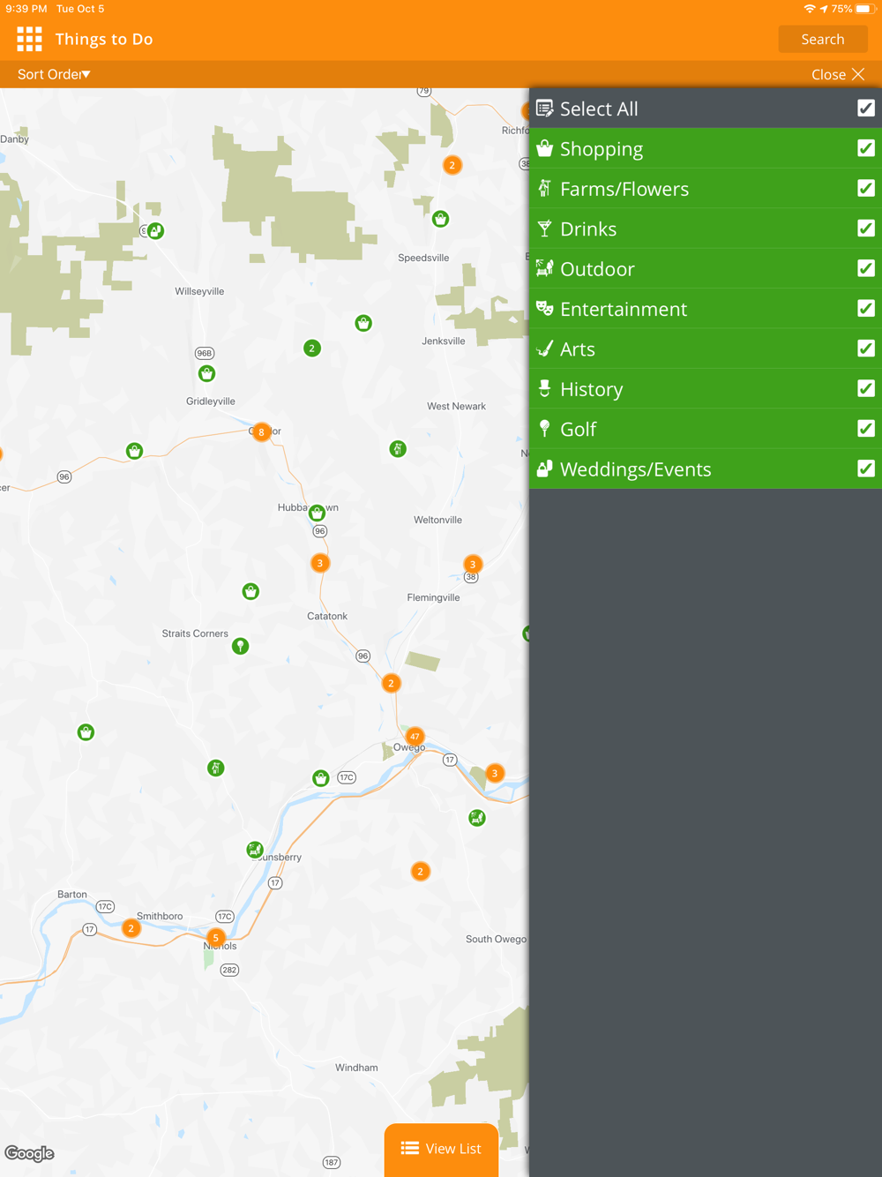The image size is (882, 1177).
Task: Click the Arts paintbrush icon
Action: click(544, 349)
